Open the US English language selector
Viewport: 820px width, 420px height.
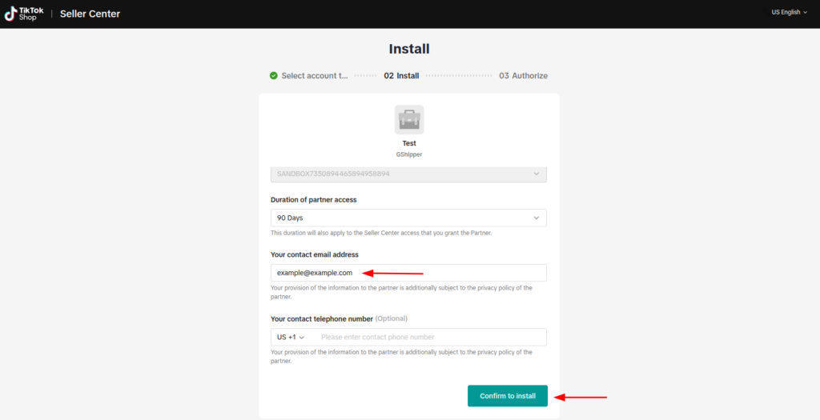pyautogui.click(x=789, y=12)
